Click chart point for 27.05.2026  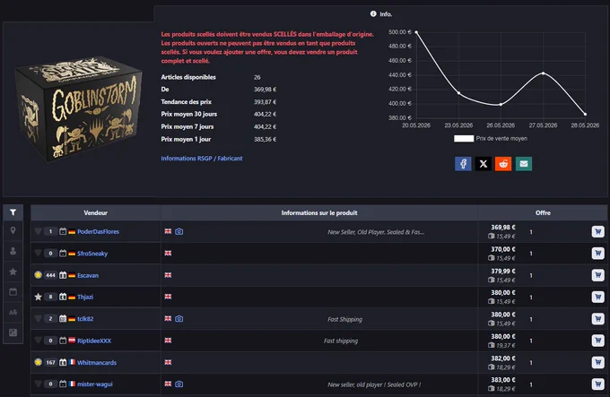pyautogui.click(x=543, y=73)
